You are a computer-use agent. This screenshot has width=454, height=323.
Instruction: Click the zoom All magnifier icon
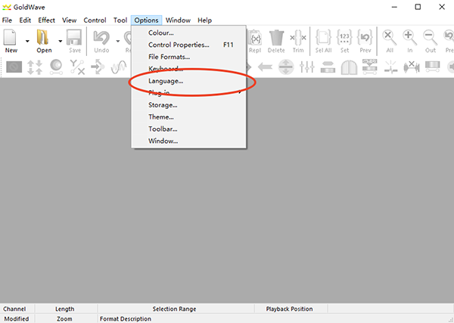(389, 38)
